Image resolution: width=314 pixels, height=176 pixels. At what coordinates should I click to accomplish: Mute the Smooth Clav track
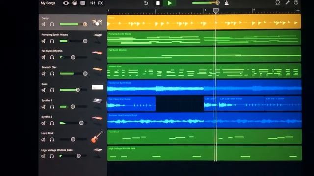(x=44, y=74)
